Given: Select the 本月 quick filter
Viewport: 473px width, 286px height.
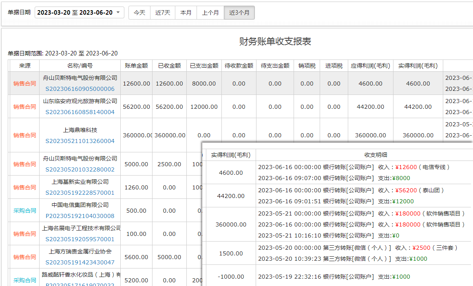Looking at the screenshot, I should click(186, 13).
